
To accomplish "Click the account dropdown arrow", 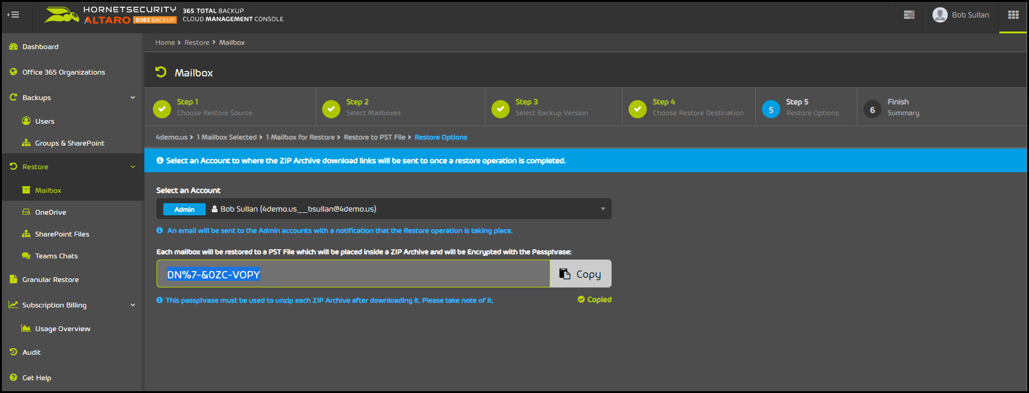I will click(603, 209).
